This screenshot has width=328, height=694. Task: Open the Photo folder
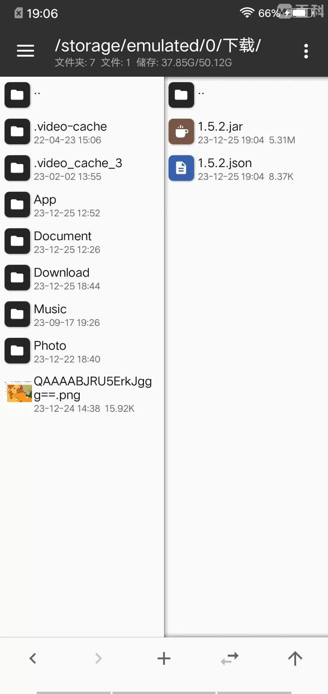(82, 351)
